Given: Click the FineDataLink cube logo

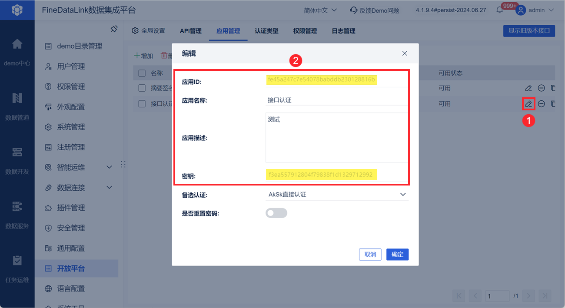Looking at the screenshot, I should point(17,10).
